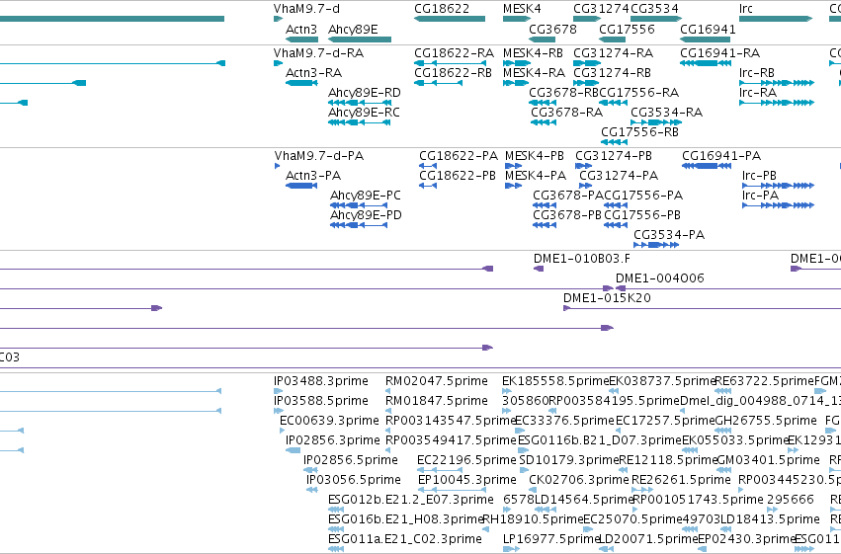Click the Actn3 gene label
The height and width of the screenshot is (554, 841).
tap(300, 29)
